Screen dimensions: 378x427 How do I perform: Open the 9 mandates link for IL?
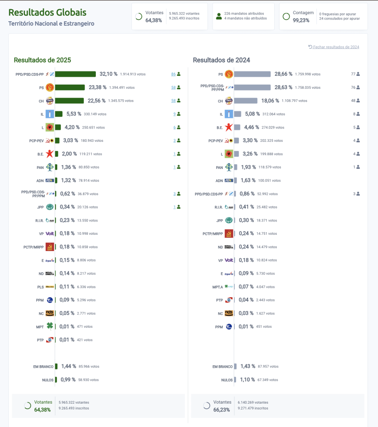(x=174, y=114)
